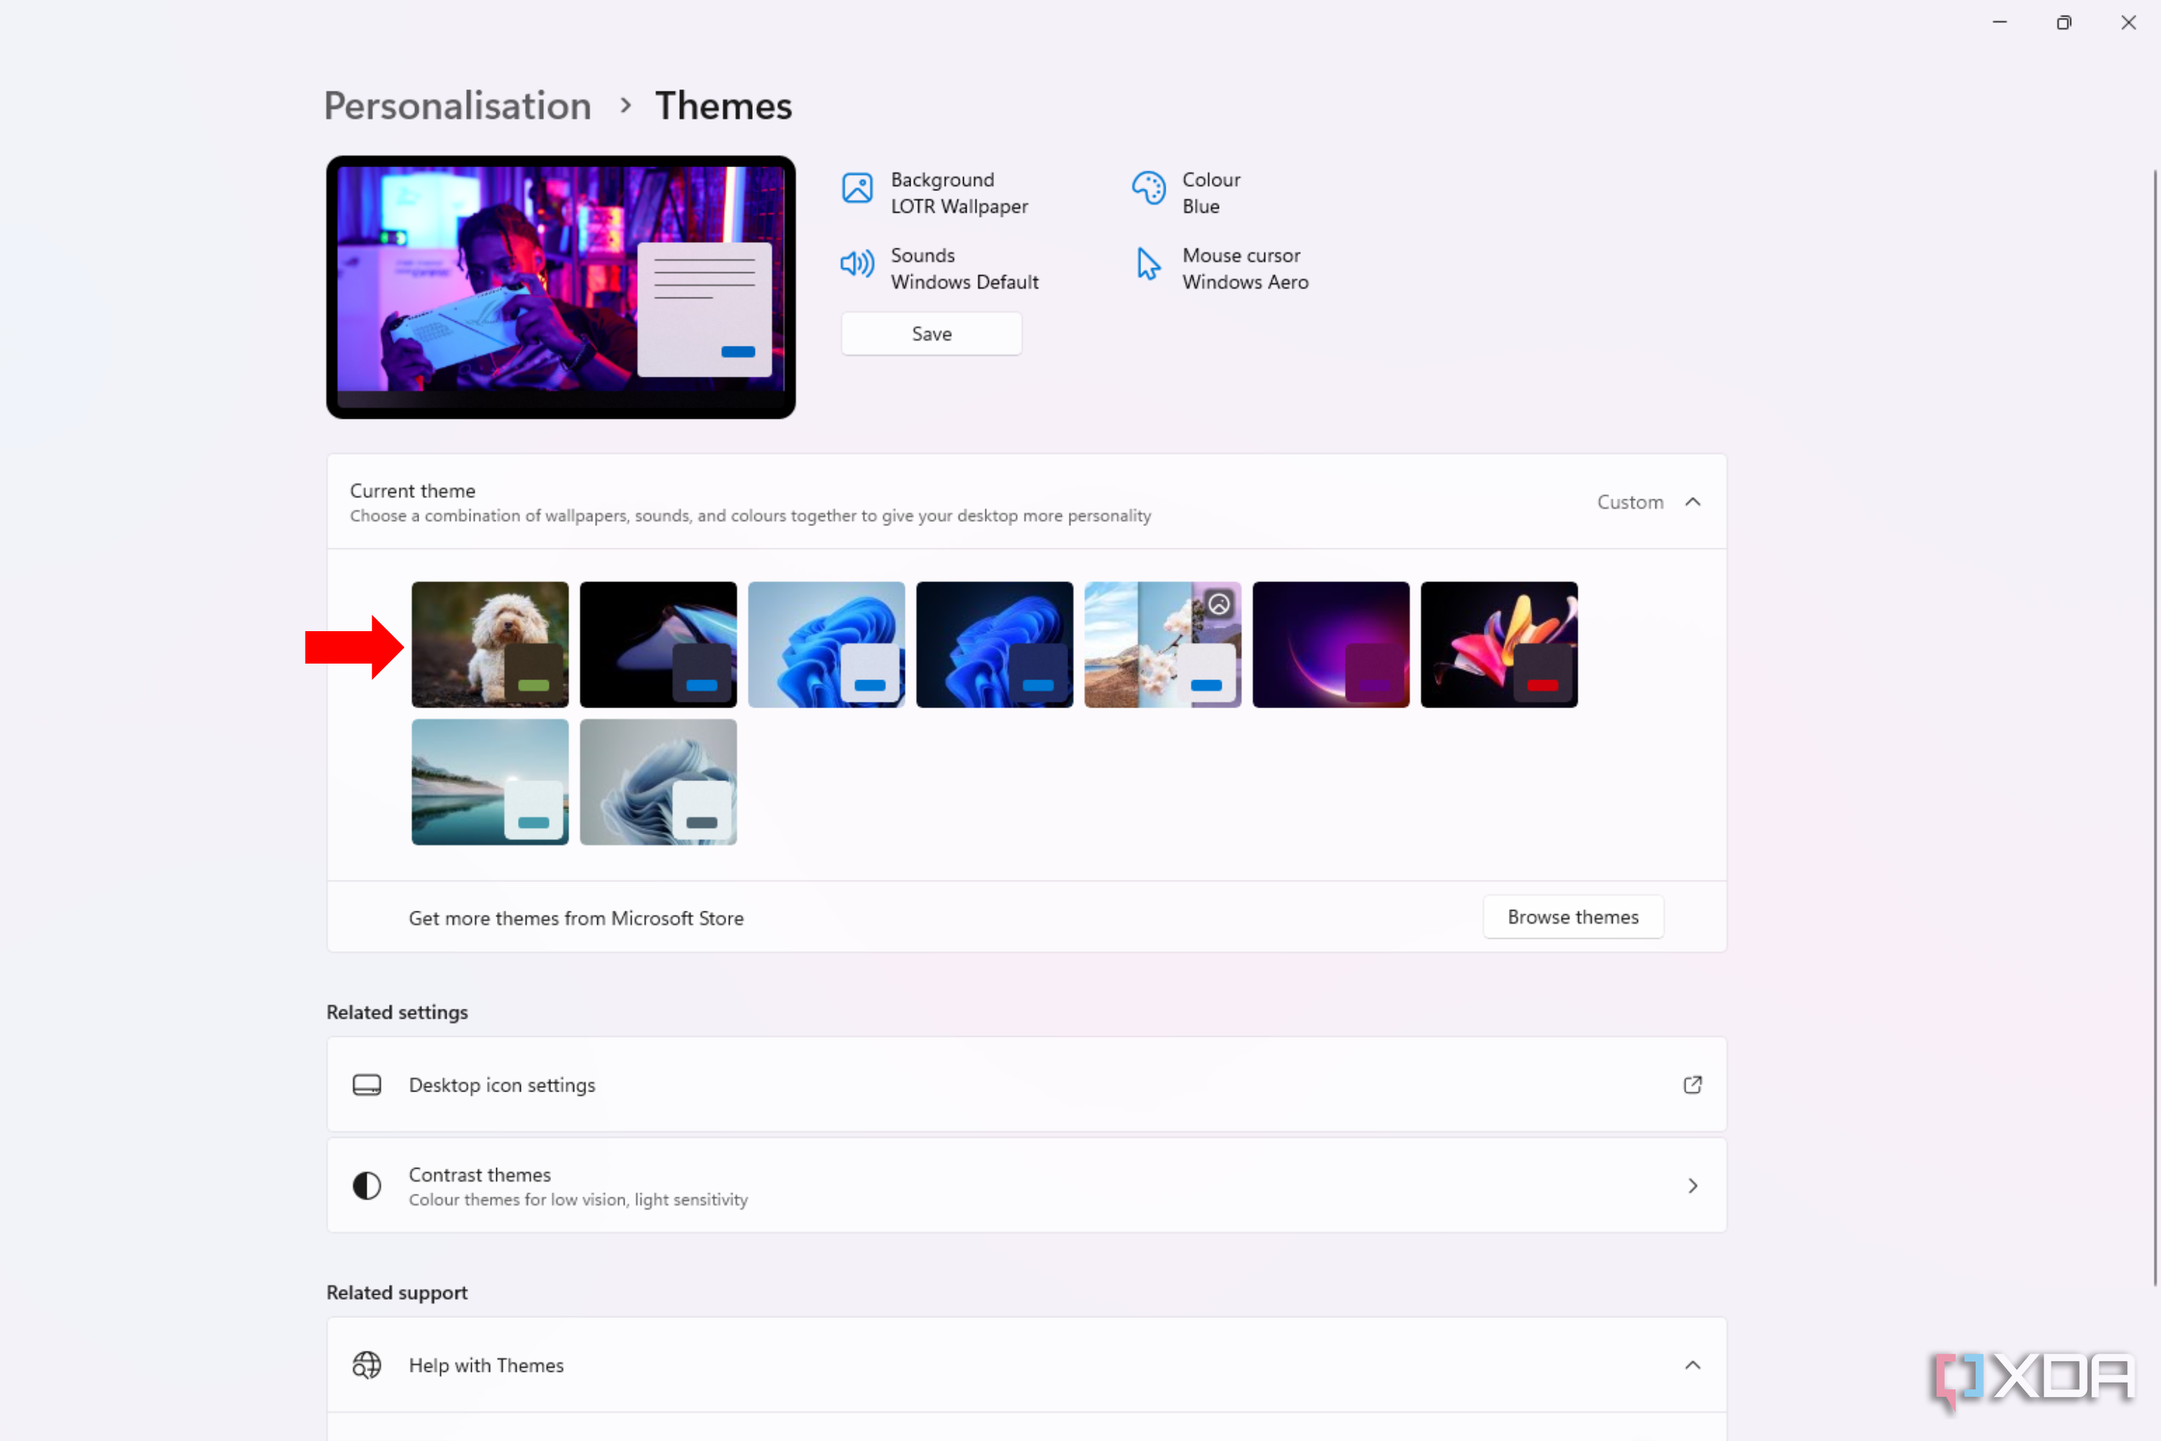Click the Contrast themes half-circle icon
Screen dimensions: 2161x1441
[x=367, y=1185]
